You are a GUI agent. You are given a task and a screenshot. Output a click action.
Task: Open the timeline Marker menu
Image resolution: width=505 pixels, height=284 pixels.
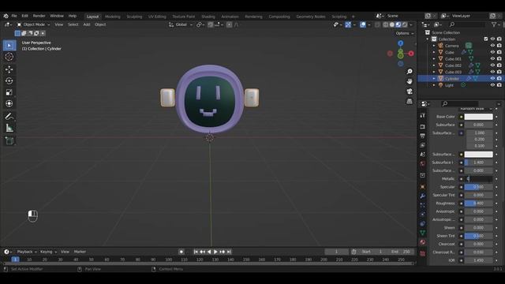80,252
